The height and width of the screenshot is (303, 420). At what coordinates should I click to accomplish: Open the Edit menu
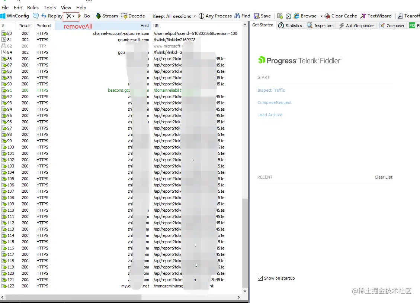tap(18, 7)
